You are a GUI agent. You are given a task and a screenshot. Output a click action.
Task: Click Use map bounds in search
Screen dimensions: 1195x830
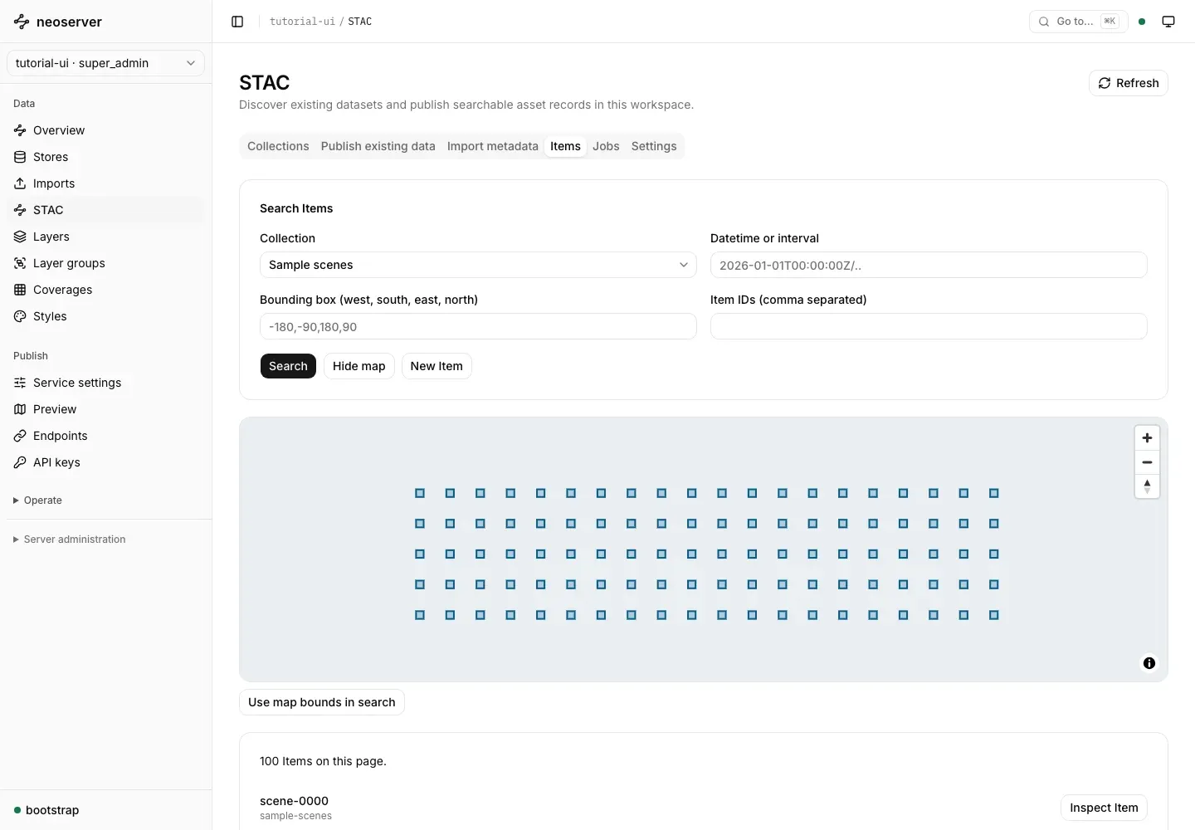click(322, 702)
